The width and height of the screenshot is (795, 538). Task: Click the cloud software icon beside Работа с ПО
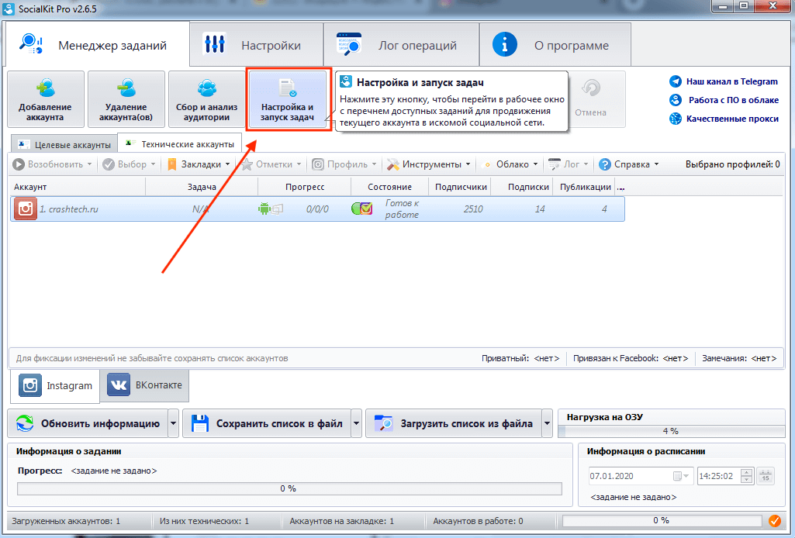coord(676,100)
